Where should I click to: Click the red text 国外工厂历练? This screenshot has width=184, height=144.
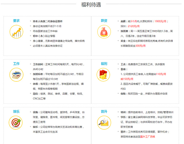pos(148,137)
